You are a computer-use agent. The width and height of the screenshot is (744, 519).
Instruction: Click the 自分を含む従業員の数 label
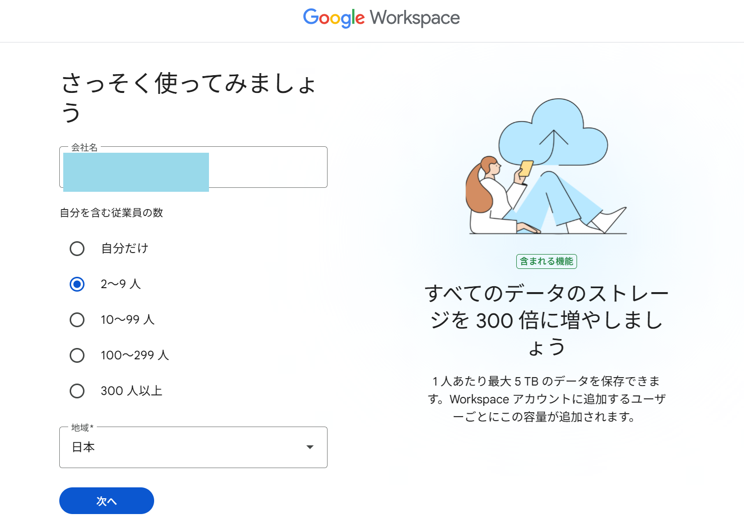112,213
